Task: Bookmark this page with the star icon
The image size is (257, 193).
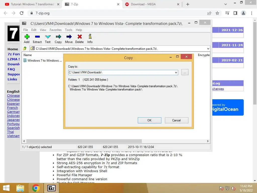Action: coord(217,13)
